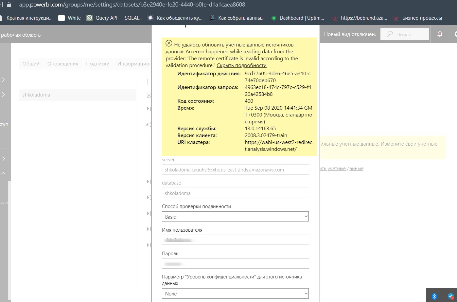Viewport: 457px width, 302px height.
Task: Select the shkoladoma dataset
Action: 77,95
